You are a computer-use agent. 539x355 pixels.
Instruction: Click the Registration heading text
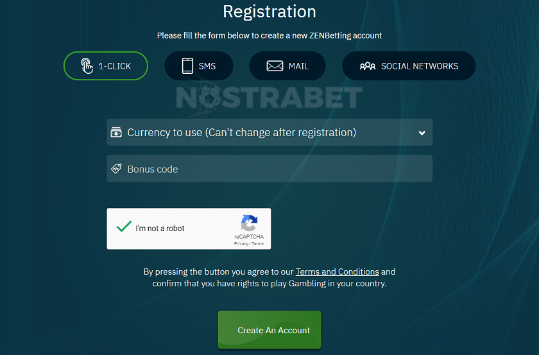[x=269, y=12]
